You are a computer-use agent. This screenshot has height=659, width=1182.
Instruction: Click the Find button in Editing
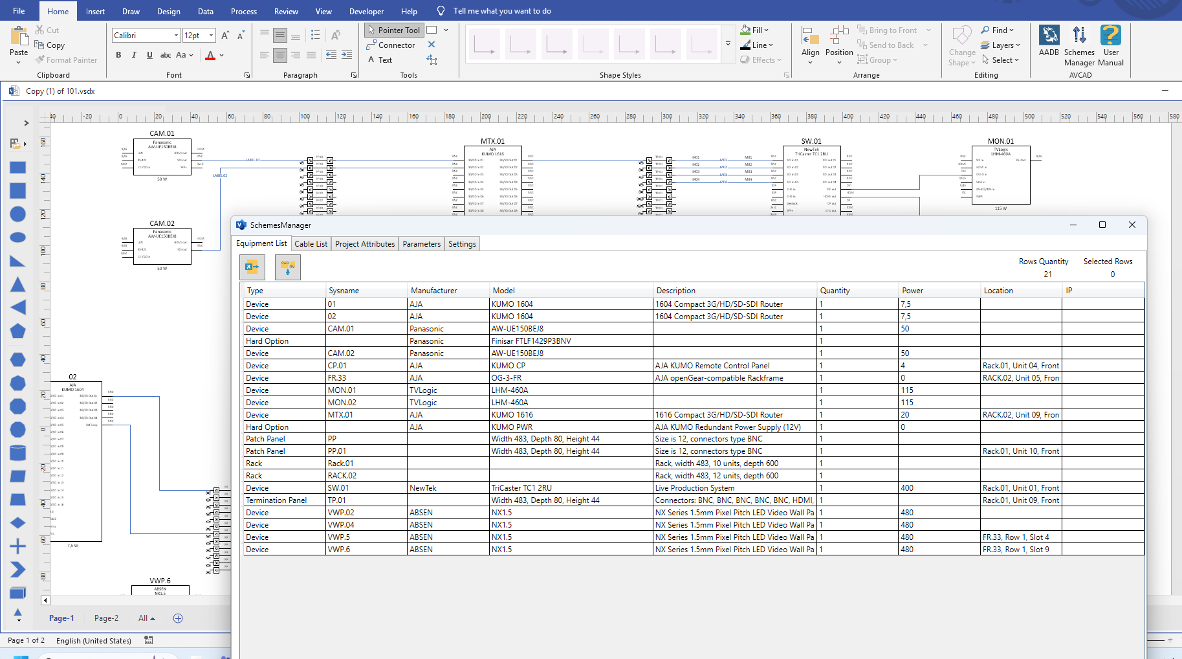point(997,30)
